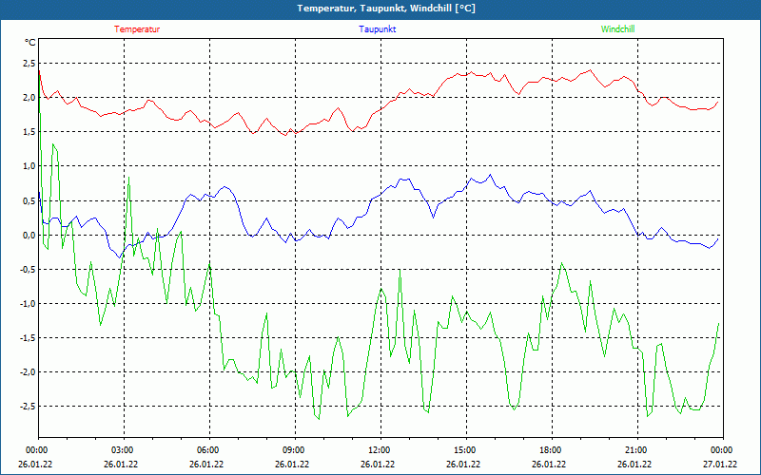Click the 15:00 time axis label

465,450
